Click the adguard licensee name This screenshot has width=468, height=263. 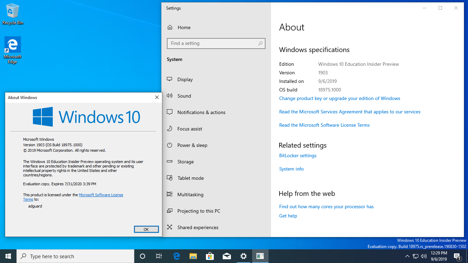pyautogui.click(x=35, y=206)
